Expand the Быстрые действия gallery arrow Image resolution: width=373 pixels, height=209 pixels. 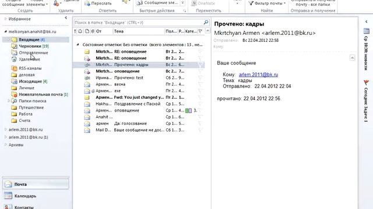182,3
